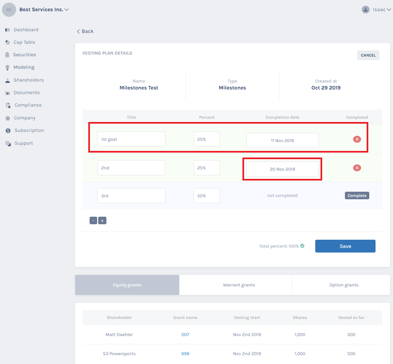Image resolution: width=393 pixels, height=364 pixels.
Task: Open the 11 Nov 2019 date picker
Action: coord(282,140)
